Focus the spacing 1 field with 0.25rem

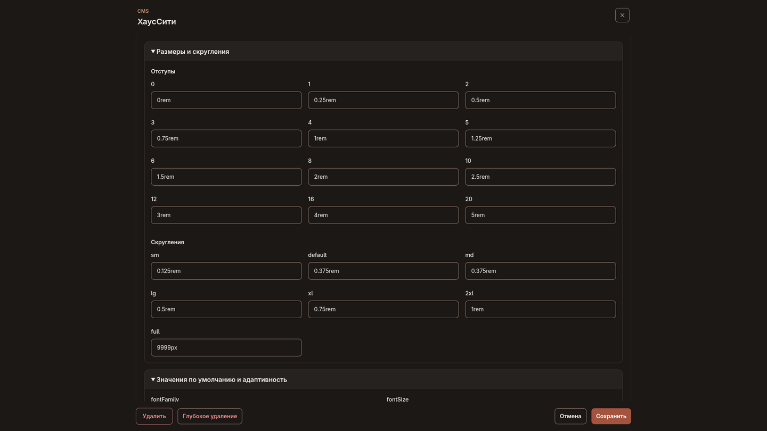point(383,100)
